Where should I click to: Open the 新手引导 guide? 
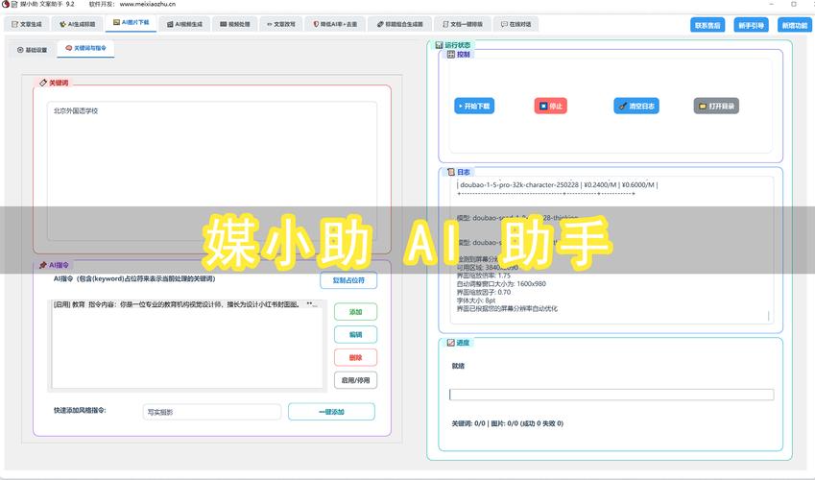(x=751, y=25)
